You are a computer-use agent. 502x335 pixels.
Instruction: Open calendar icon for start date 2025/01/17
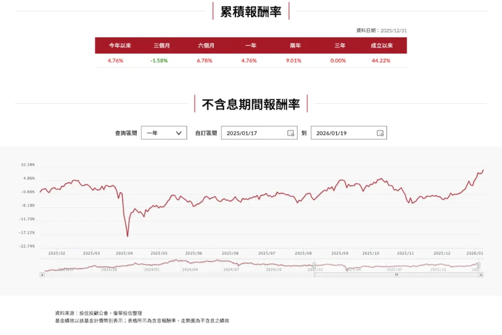tap(290, 133)
